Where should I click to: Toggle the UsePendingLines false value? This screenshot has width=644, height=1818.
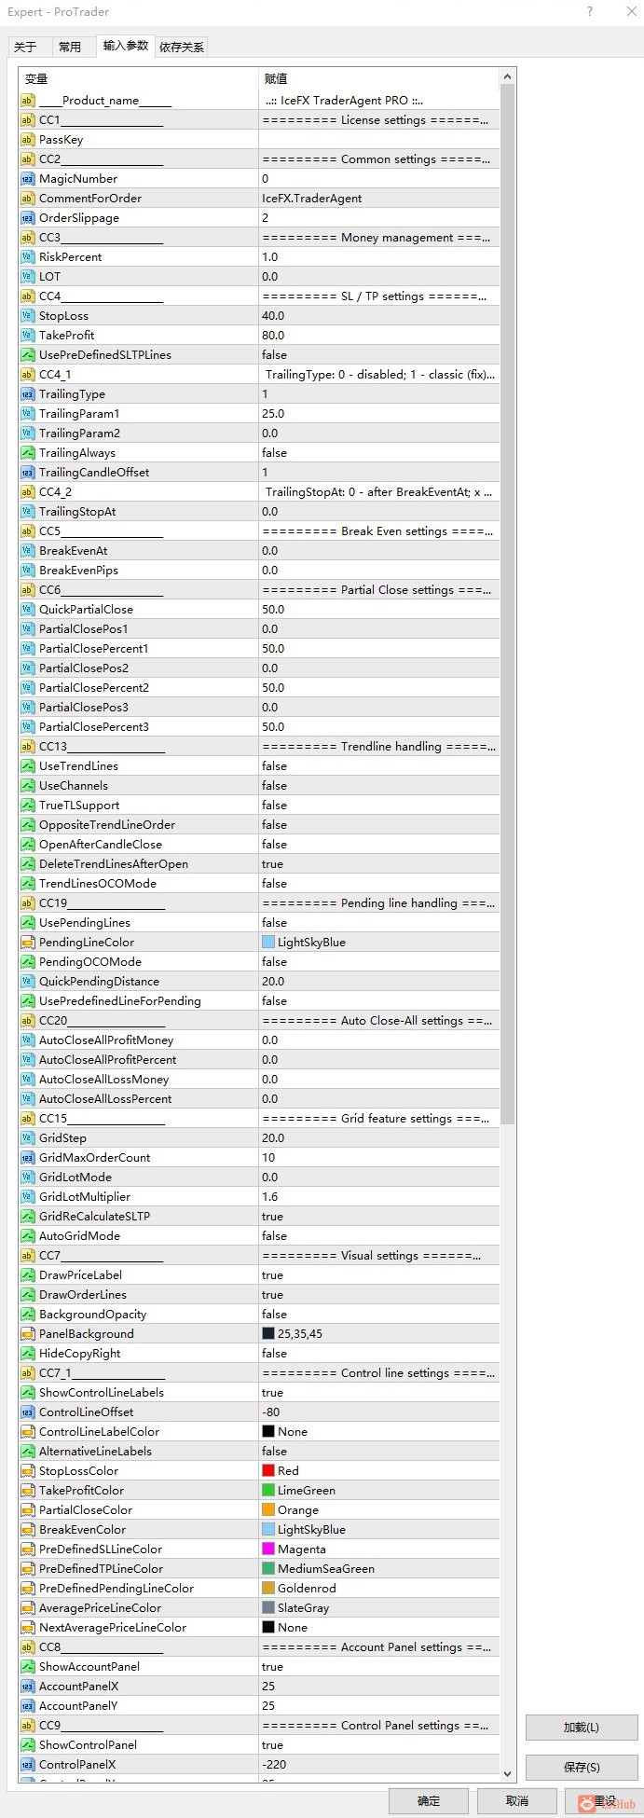379,923
